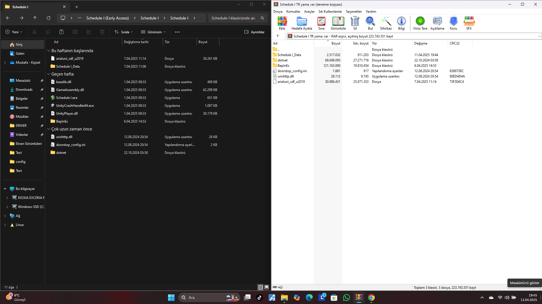This screenshot has width=542, height=304.
Task: Click the rename icon in Explorer toolbar
Action: [75, 32]
